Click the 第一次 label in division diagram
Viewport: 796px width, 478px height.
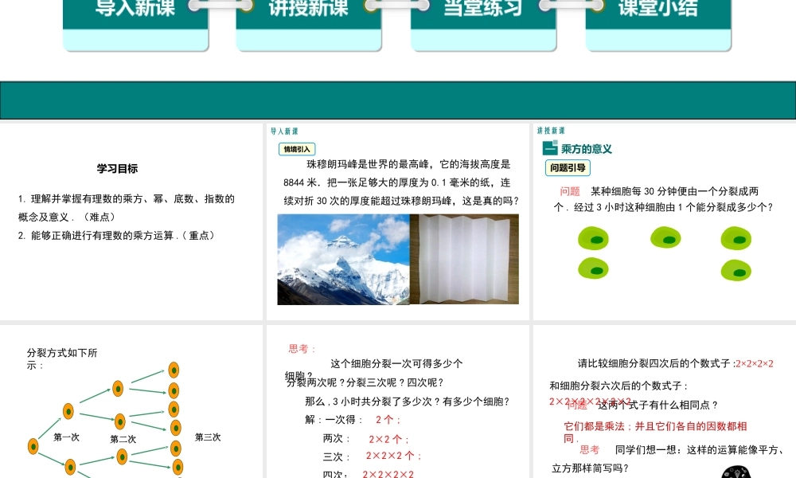(x=67, y=437)
